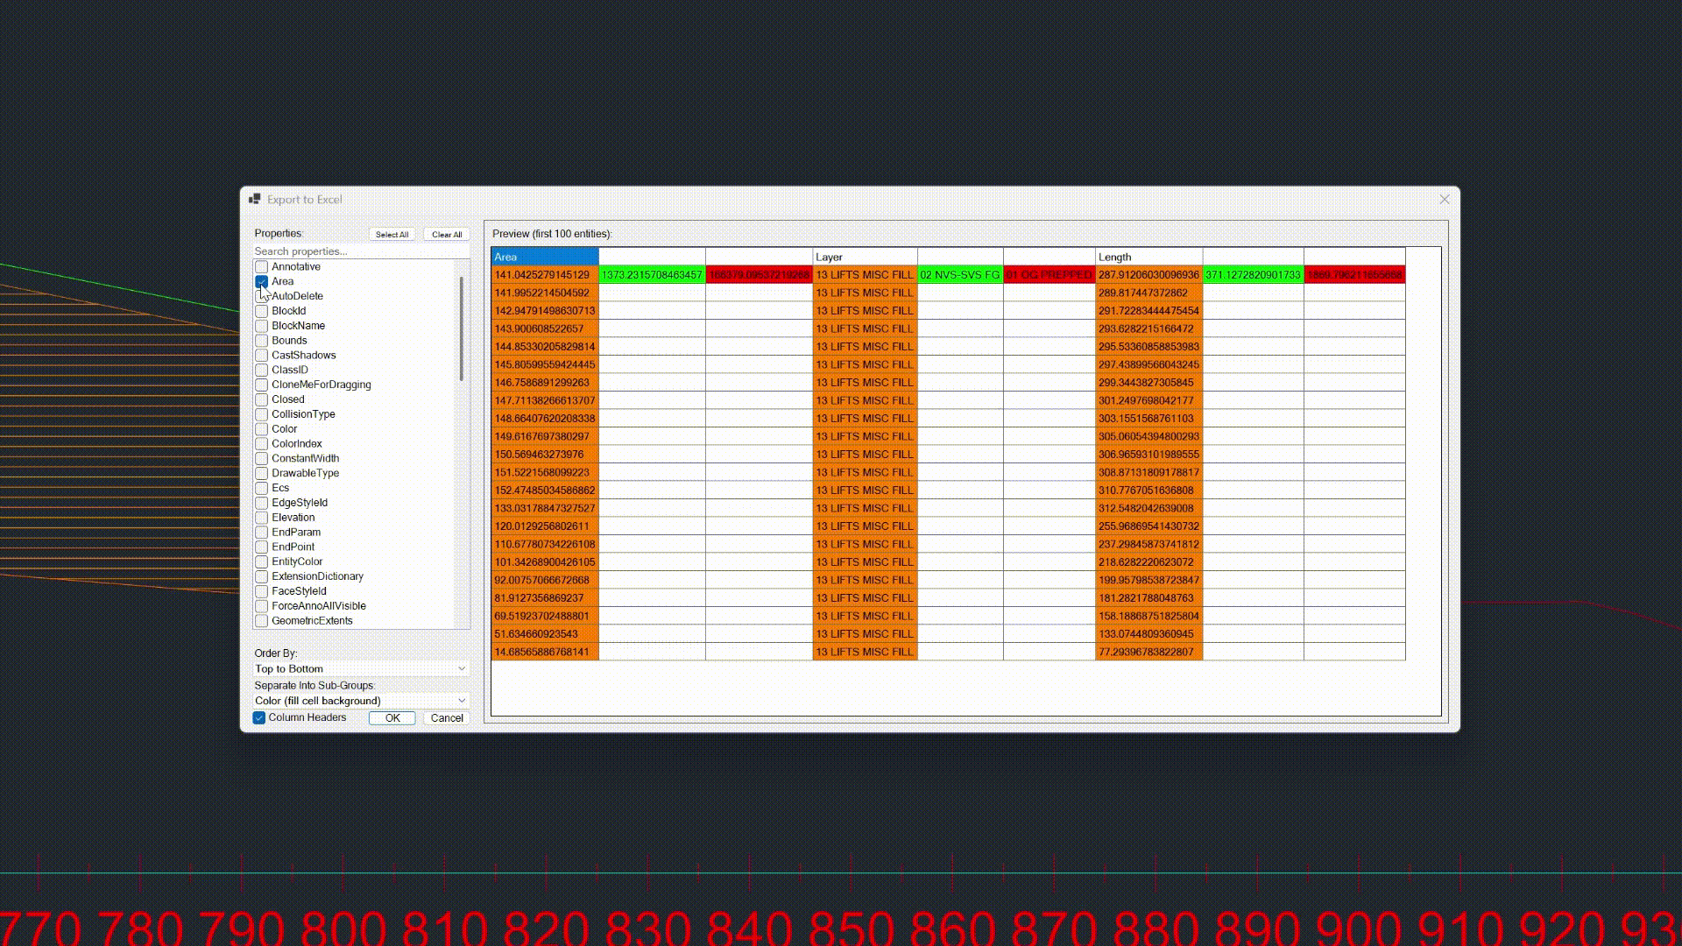
Task: Click the Clear All button
Action: click(446, 234)
